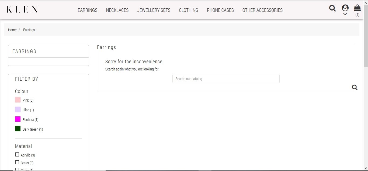Screen dimensions: 368x171
Task: Click the KLEN logo
Action: (x=22, y=9)
